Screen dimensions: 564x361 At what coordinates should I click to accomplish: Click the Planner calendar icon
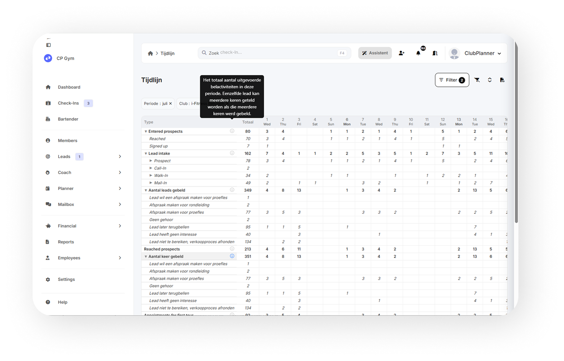[x=48, y=188]
